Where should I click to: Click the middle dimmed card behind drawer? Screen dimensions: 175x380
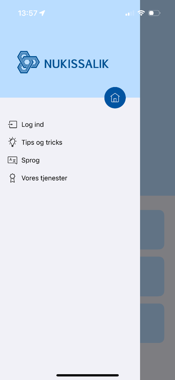(x=152, y=276)
